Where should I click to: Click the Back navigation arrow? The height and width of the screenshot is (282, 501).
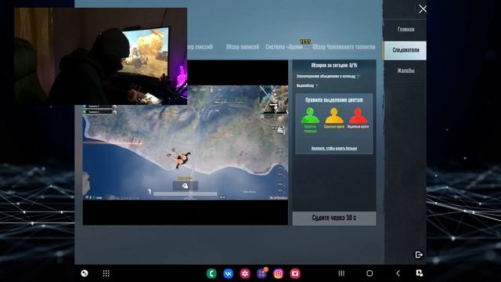tap(398, 273)
